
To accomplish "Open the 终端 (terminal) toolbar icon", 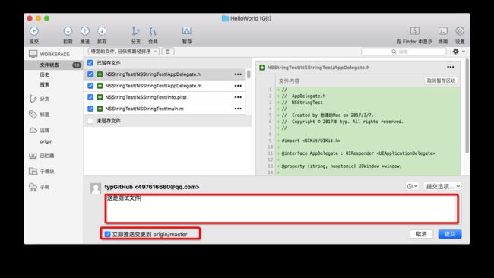I will pos(443,31).
